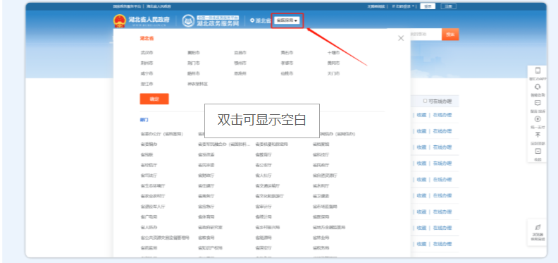Choose 省司法厅 from the department list

click(149, 176)
